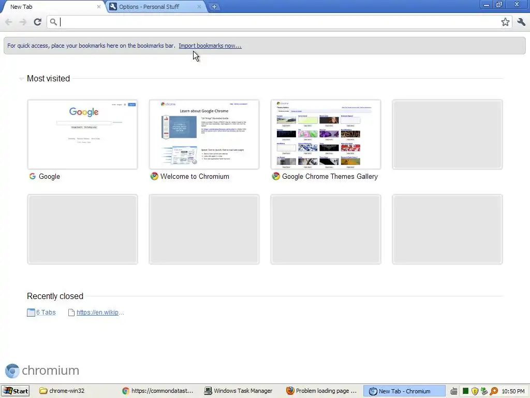Screen dimensions: 530x398
Task: Click the magnifier tray icon
Action: pos(494,391)
